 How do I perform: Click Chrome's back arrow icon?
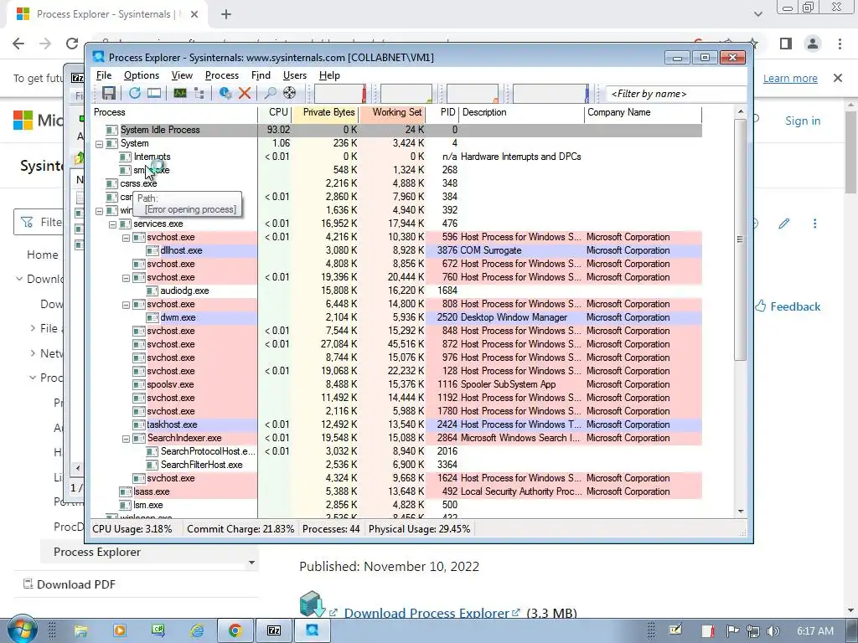18,44
